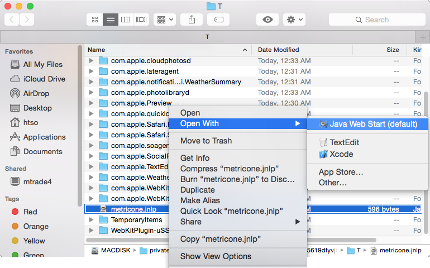Click Open With in context menu
The width and height of the screenshot is (430, 268).
click(238, 124)
